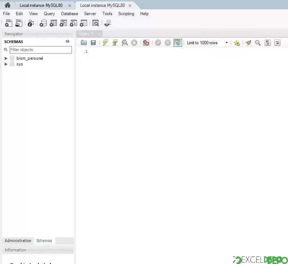
Task: Open a script file in query editor
Action: 84,43
